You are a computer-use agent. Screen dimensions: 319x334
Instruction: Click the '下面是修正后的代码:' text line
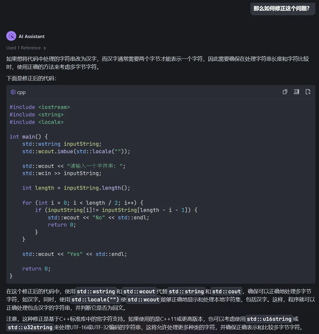coord(31,78)
